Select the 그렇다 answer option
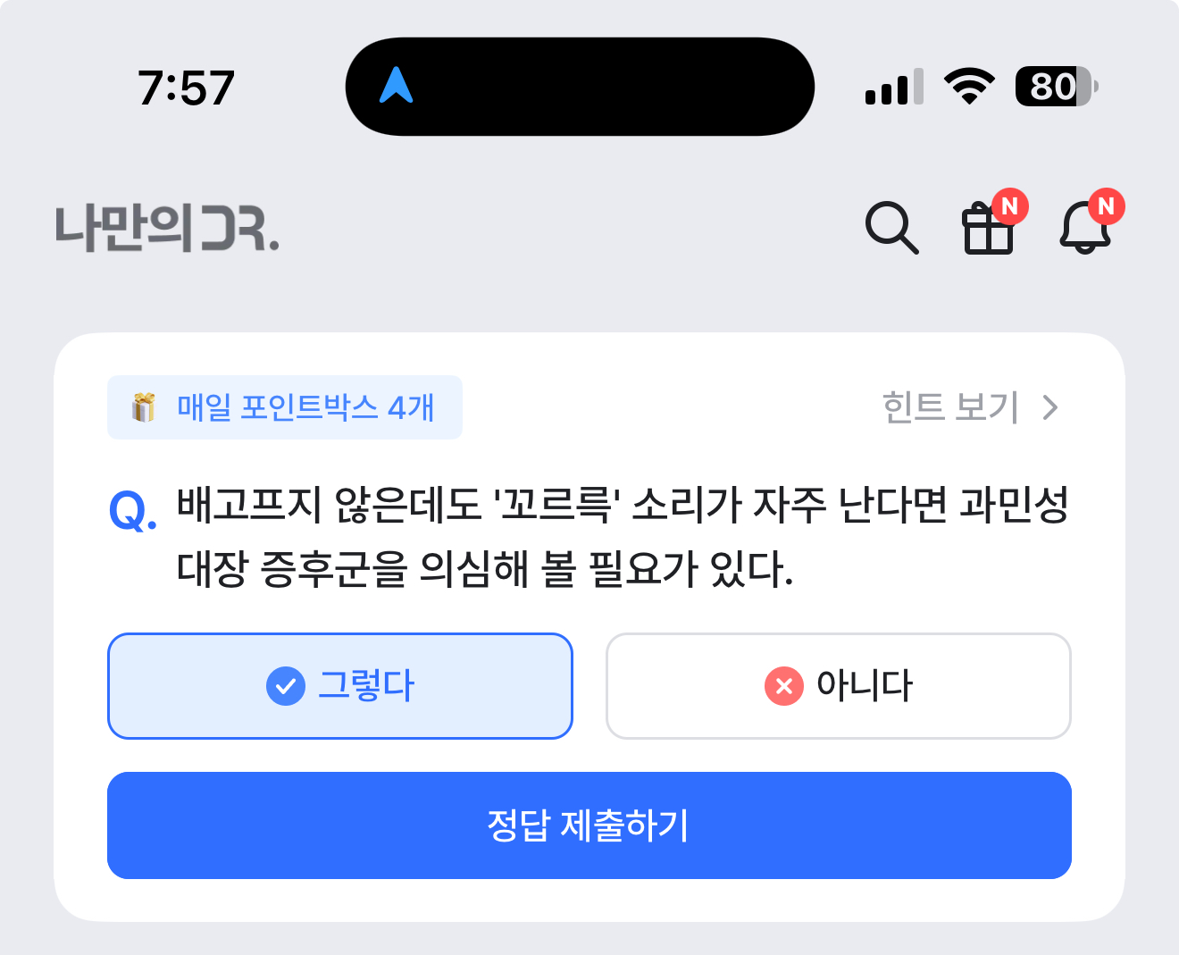1179x955 pixels. [x=339, y=686]
